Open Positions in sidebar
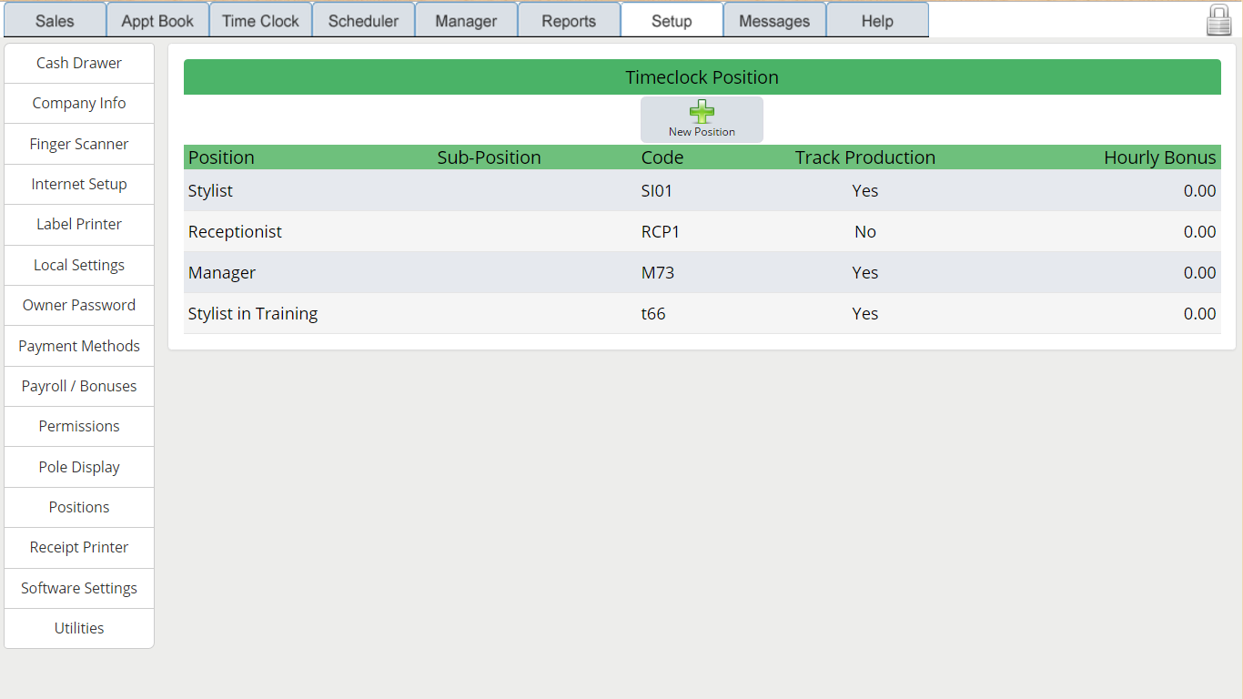The image size is (1243, 699). (79, 507)
